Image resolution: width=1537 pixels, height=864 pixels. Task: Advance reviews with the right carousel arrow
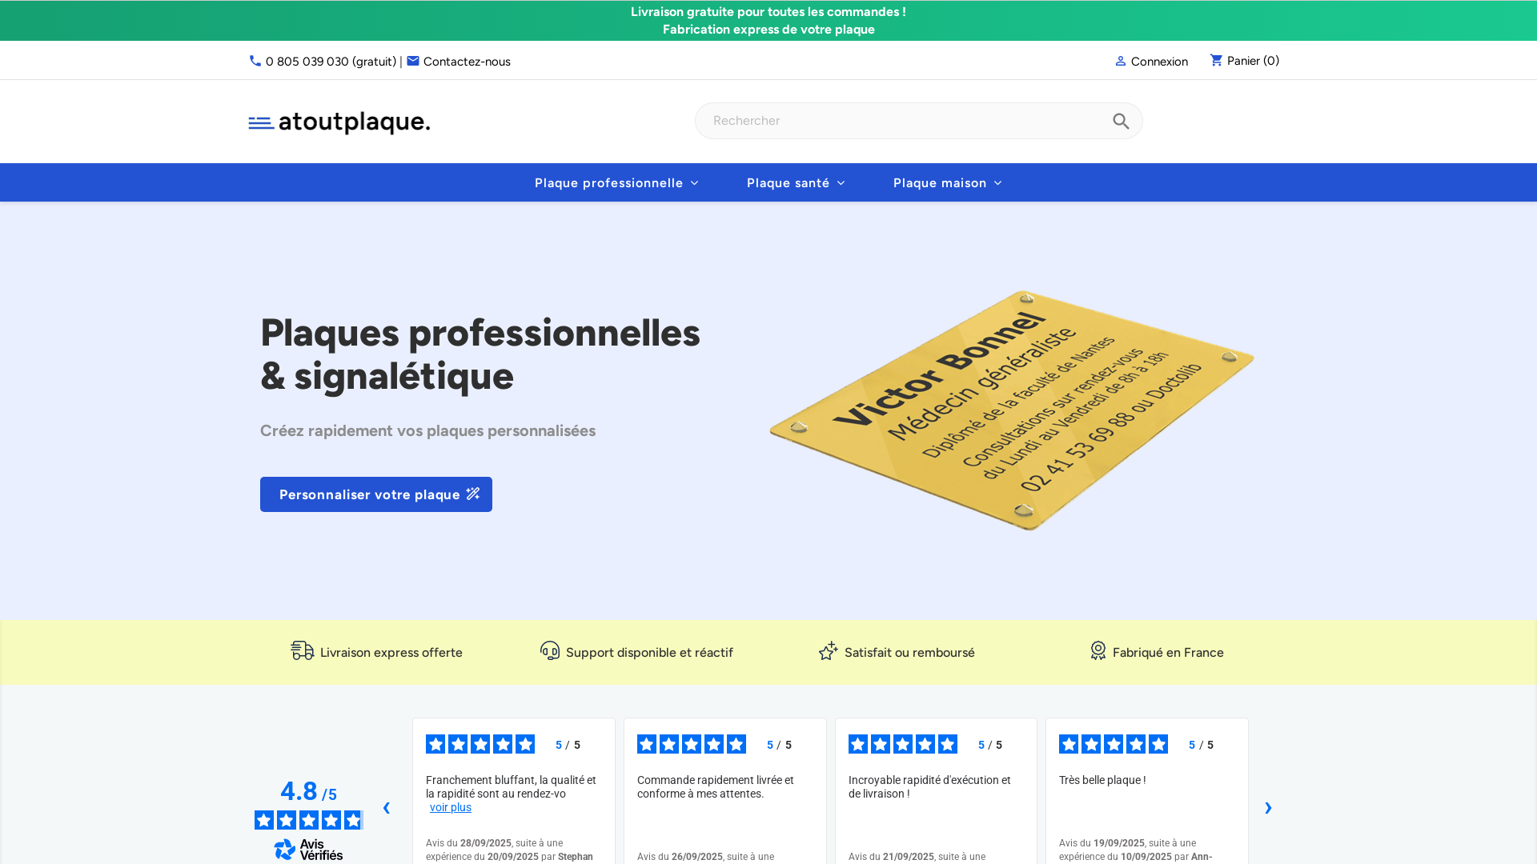pos(1268,808)
